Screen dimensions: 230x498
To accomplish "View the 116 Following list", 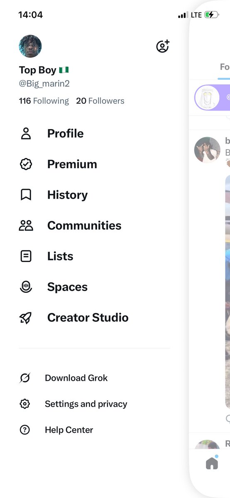I will 44,101.
